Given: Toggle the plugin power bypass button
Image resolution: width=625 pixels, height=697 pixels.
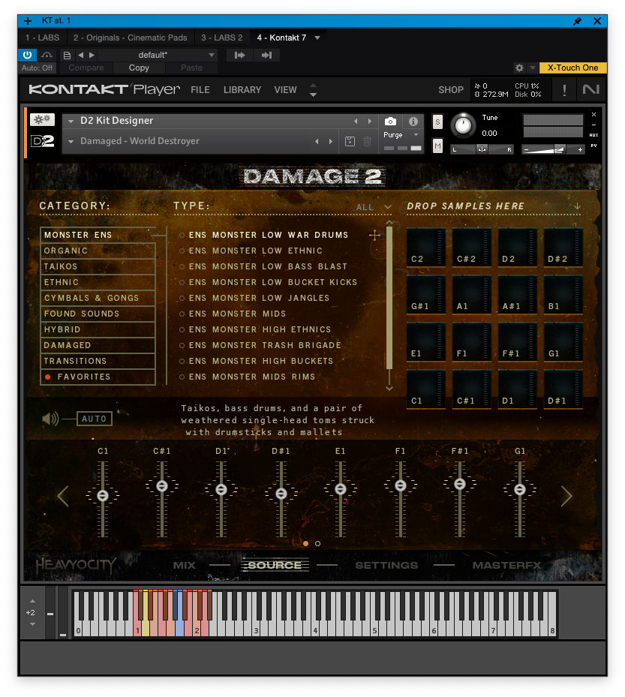Looking at the screenshot, I should click(27, 55).
